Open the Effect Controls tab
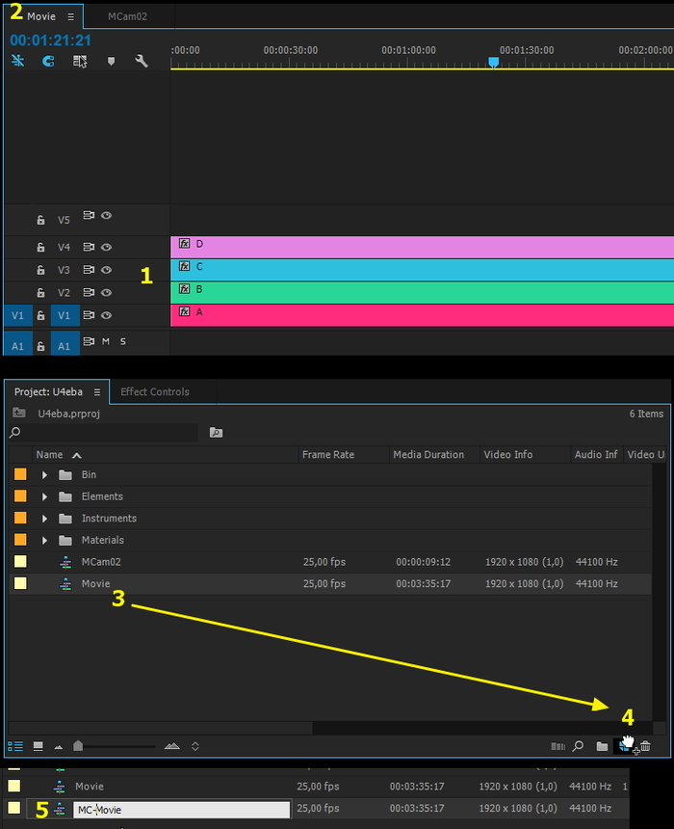674x829 pixels. [155, 392]
